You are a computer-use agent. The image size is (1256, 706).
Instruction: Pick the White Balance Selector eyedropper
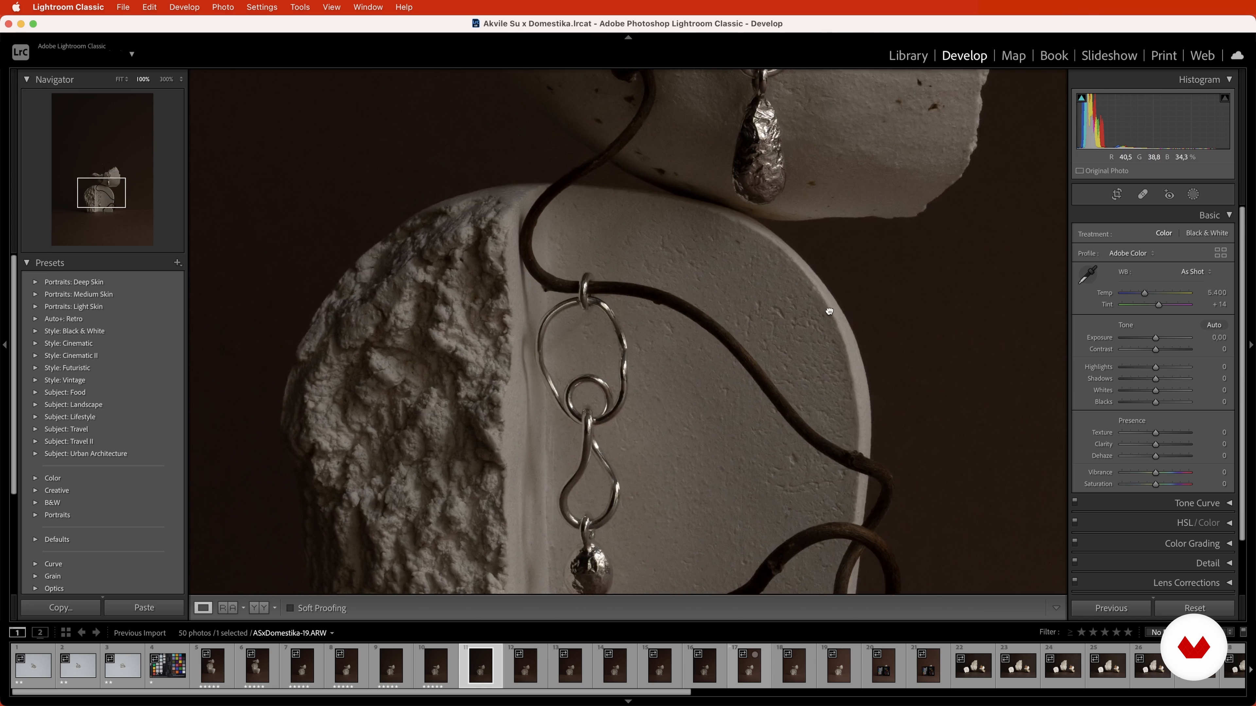click(1087, 275)
